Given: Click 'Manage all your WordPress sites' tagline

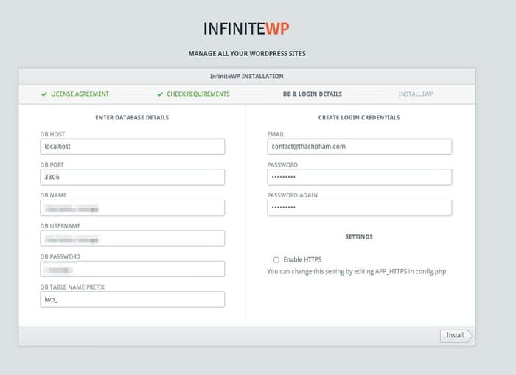Looking at the screenshot, I should click(x=247, y=53).
